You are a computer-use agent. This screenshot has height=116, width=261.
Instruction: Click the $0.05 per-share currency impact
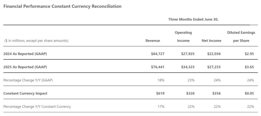(x=249, y=94)
